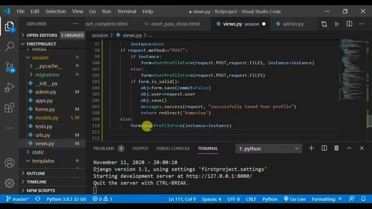Viewport: 372px width, 209px height.
Task: Open the Run and Debug view
Action: [9, 88]
